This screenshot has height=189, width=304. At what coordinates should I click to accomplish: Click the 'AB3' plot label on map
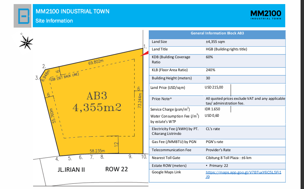(97, 96)
